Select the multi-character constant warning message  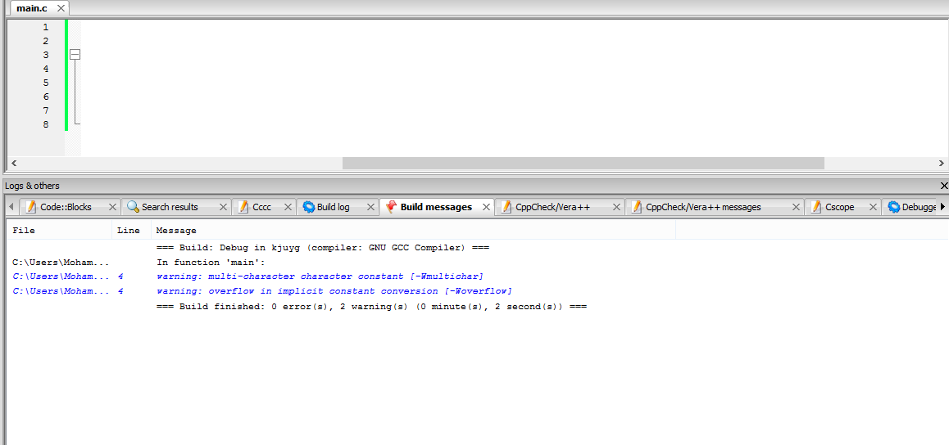coord(320,276)
